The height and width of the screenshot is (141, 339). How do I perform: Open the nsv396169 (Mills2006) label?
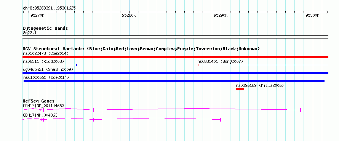pos(260,85)
